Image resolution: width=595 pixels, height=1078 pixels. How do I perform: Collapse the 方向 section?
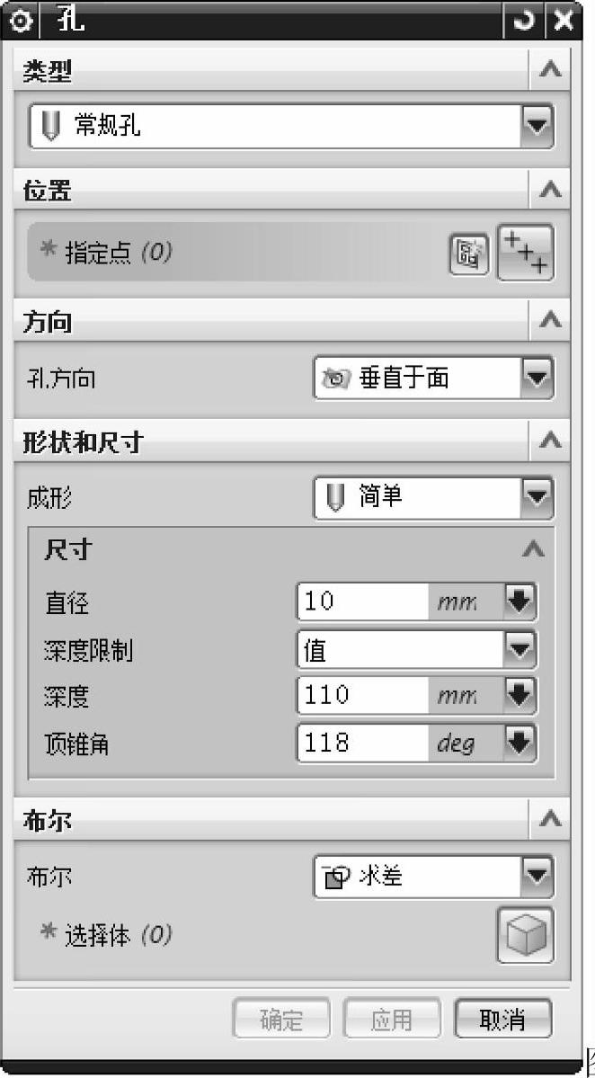[x=550, y=320]
